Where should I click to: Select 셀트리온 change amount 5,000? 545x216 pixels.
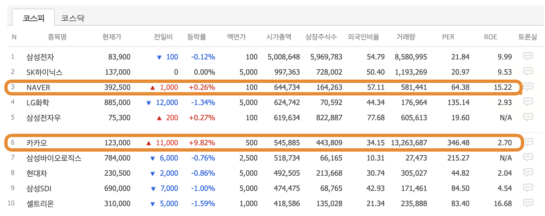point(169,203)
